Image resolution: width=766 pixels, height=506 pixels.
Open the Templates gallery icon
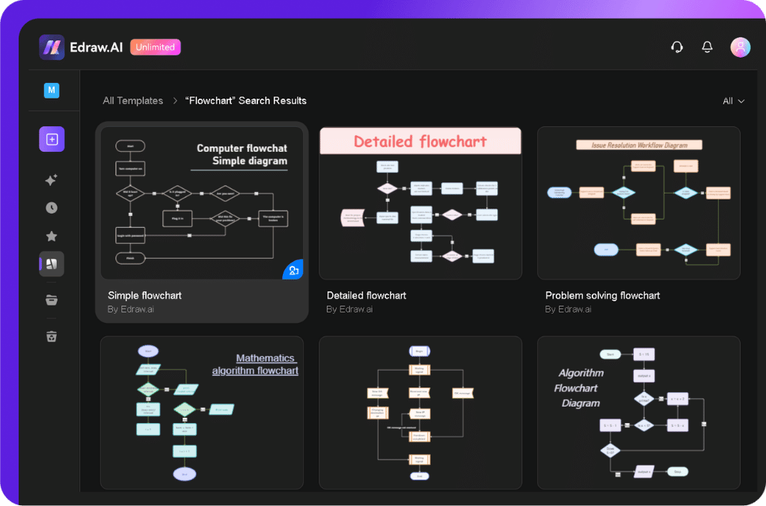(51, 264)
